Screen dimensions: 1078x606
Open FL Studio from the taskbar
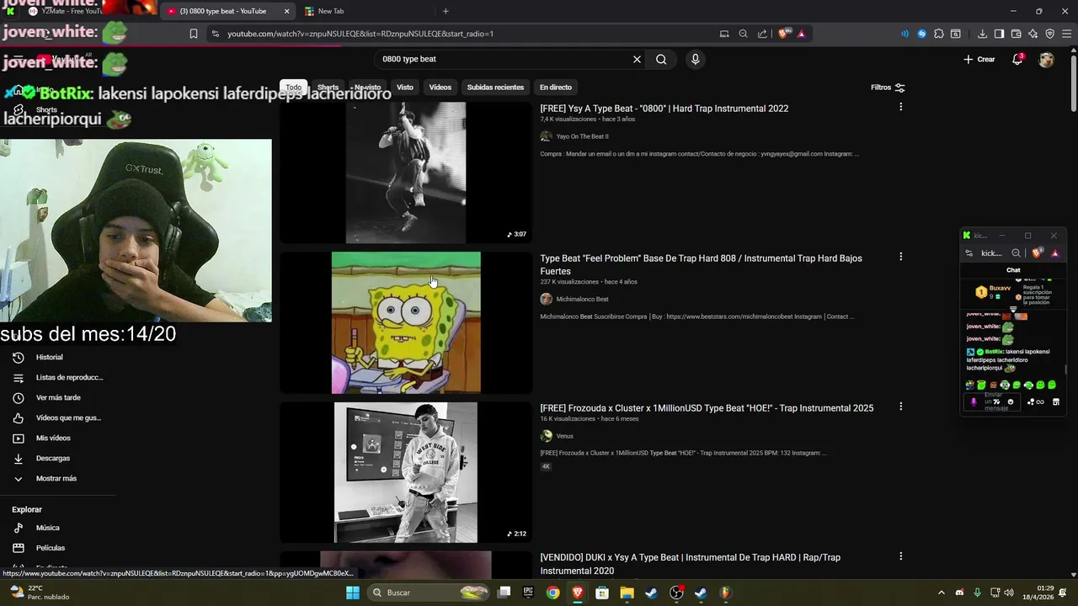click(725, 593)
